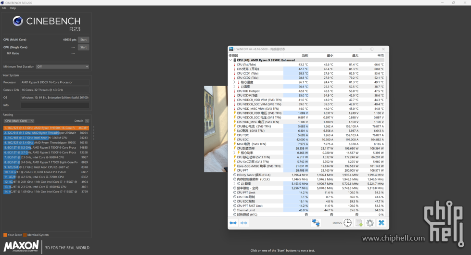Image resolution: width=471 pixels, height=255 pixels.
Task: Select ranking row Intel Xeon CPU X5650
Action: click(x=46, y=172)
